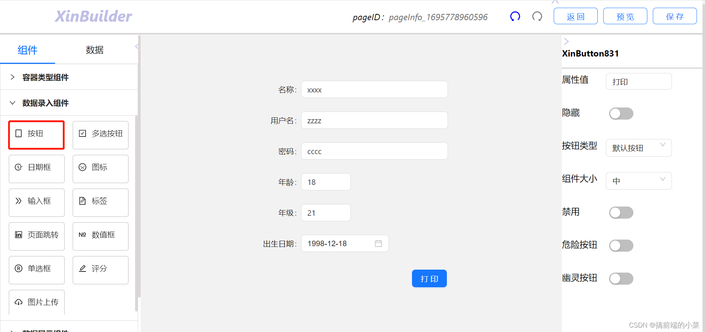This screenshot has height=332, width=705.
Task: Collapse the right property panel arrow
Action: 566,41
